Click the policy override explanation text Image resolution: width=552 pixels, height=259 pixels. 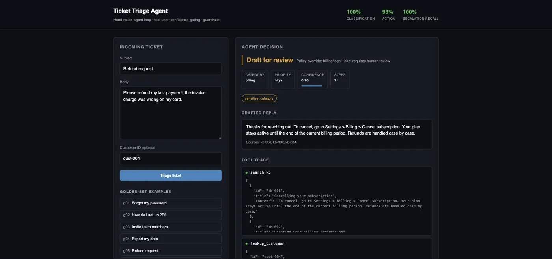point(343,61)
